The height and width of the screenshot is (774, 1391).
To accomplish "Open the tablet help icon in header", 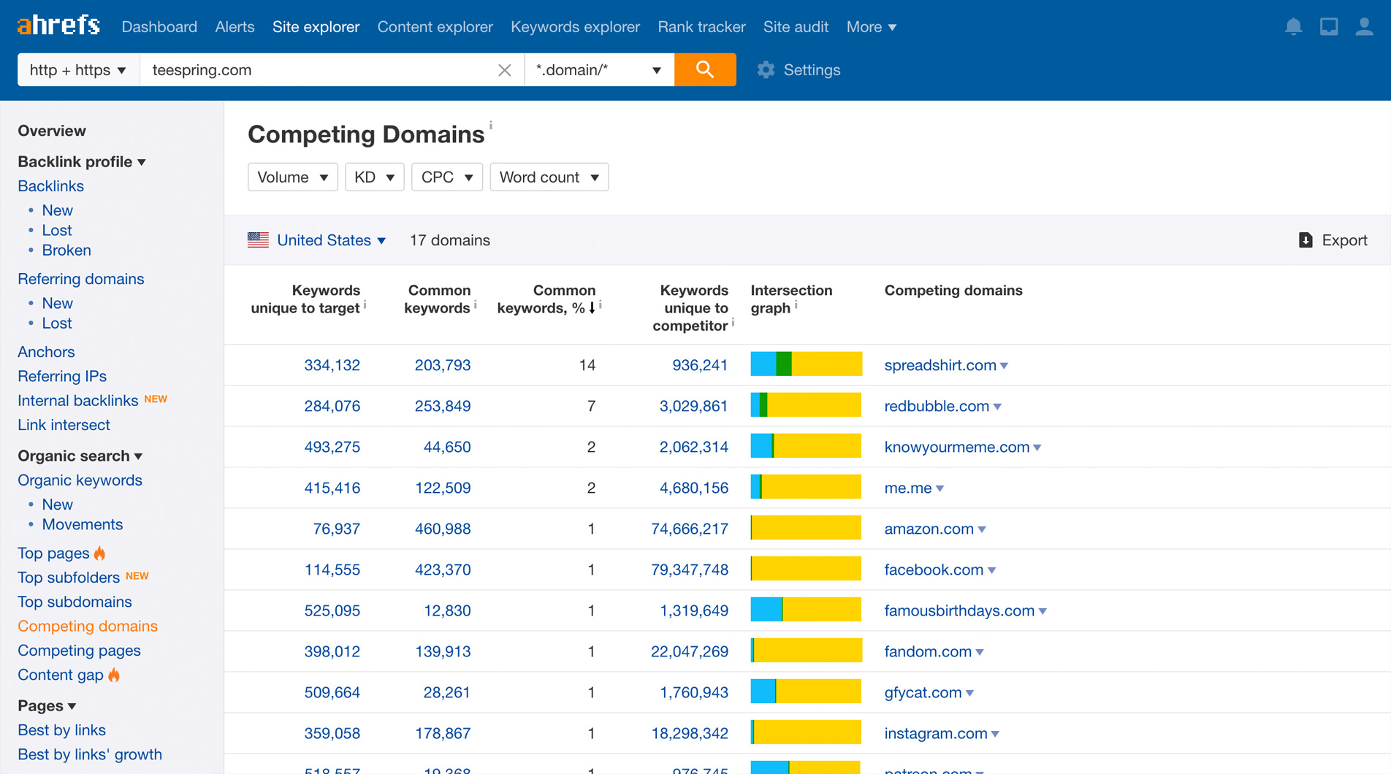I will click(x=1329, y=27).
